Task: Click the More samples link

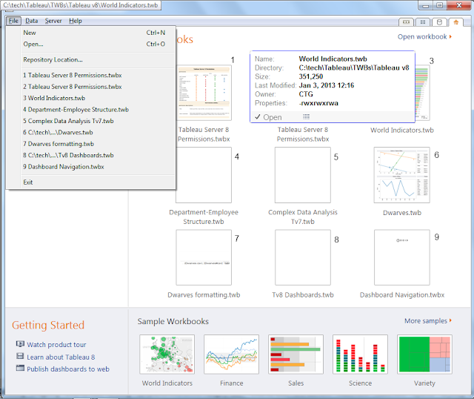Action: click(426, 320)
